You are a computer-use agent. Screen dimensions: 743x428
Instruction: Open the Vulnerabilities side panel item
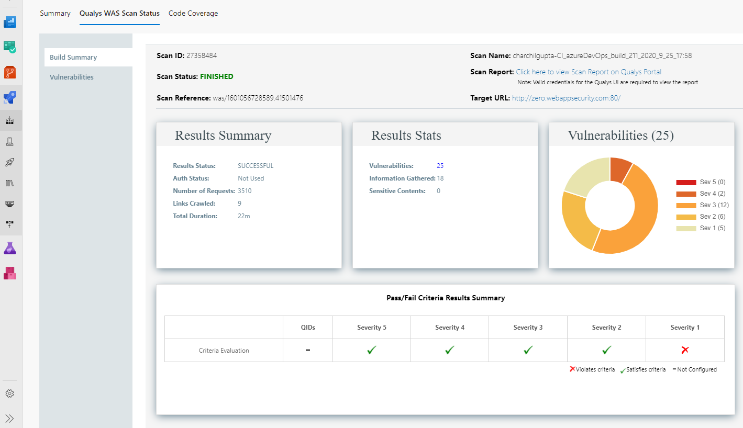click(72, 77)
